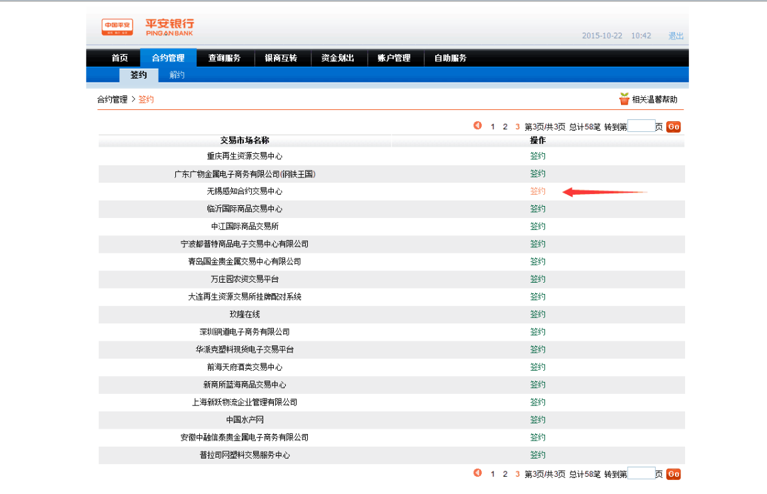Image resolution: width=767 pixels, height=494 pixels.
Task: Click 签约 for 安徽中融信泰贵金属电子商务有限公司
Action: click(538, 437)
